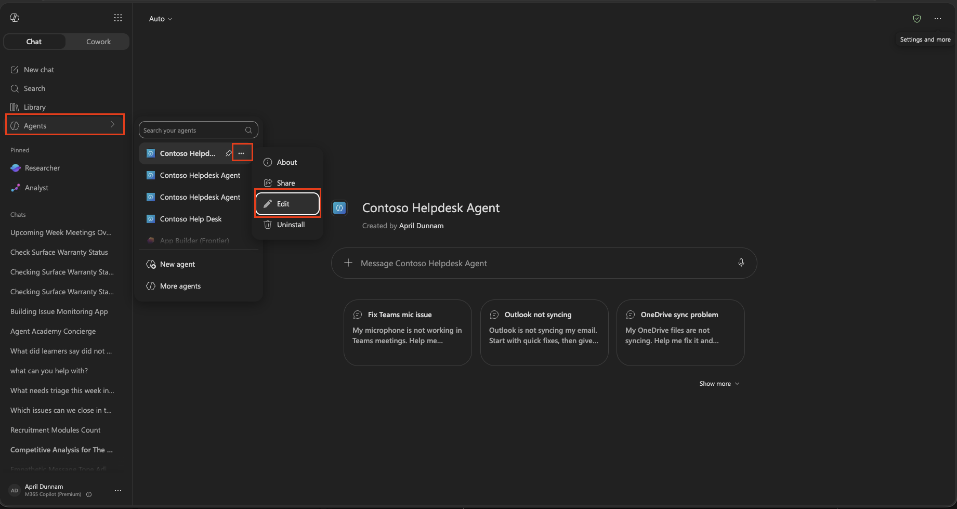Expand Show more prompt suggestions

click(719, 384)
